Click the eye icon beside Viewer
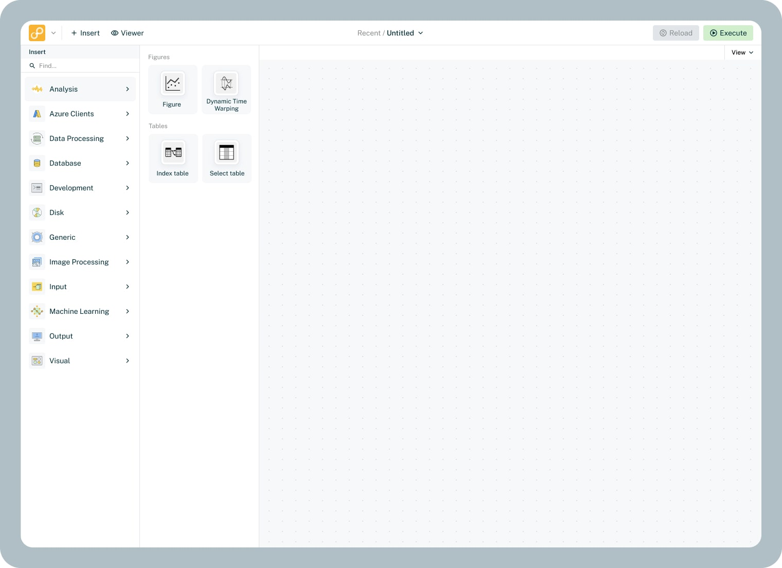This screenshot has height=568, width=782. point(115,33)
